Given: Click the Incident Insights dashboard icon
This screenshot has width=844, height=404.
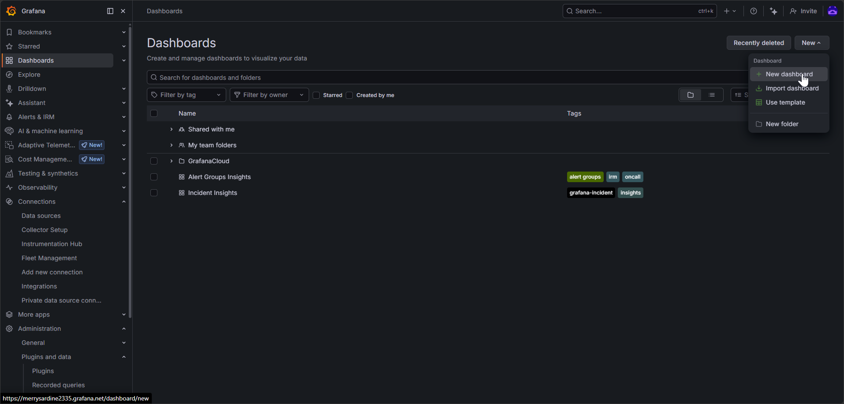Looking at the screenshot, I should pos(182,193).
